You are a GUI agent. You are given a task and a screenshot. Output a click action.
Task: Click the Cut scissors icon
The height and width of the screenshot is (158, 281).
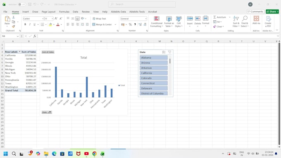coord(14,17)
